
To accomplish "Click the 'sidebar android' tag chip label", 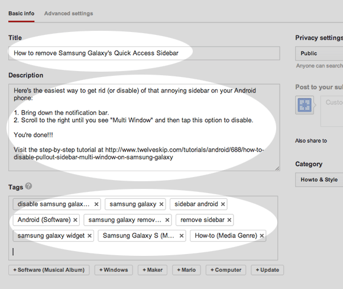I will coord(196,204).
